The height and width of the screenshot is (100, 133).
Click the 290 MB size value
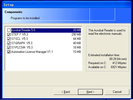point(76,34)
